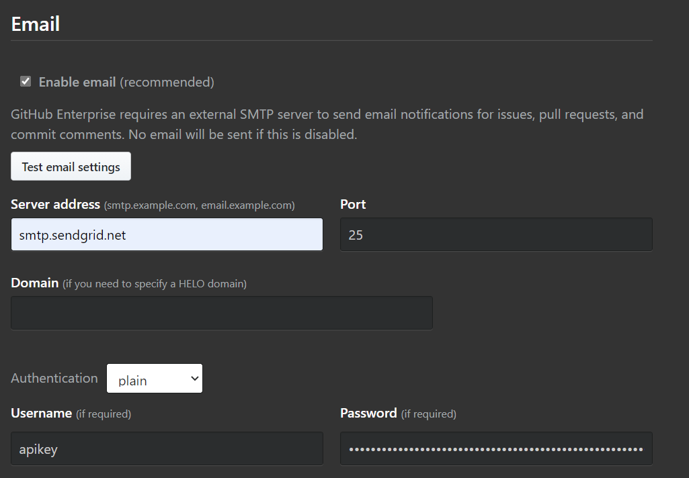Click the Username field containing apikey

coord(167,448)
